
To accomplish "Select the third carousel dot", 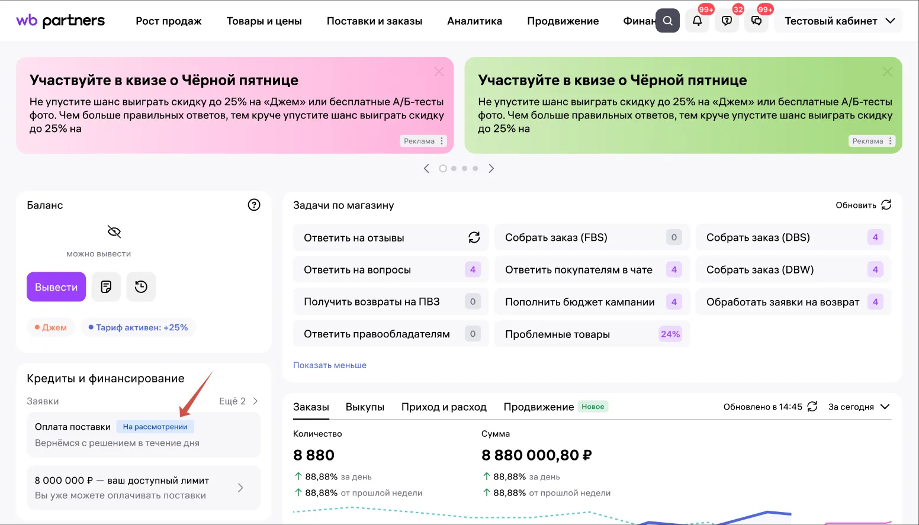I will 464,169.
